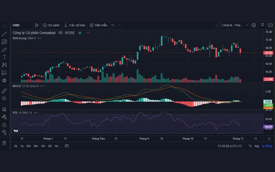The width and height of the screenshot is (275, 172).
Task: Set the time range to 6m
Action: pyautogui.click(x=29, y=146)
